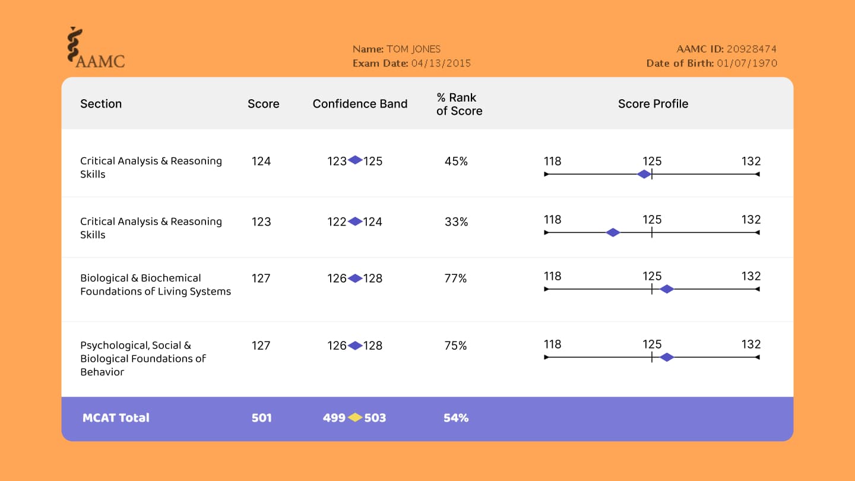
Task: Click the MCAT Total label
Action: tap(116, 418)
